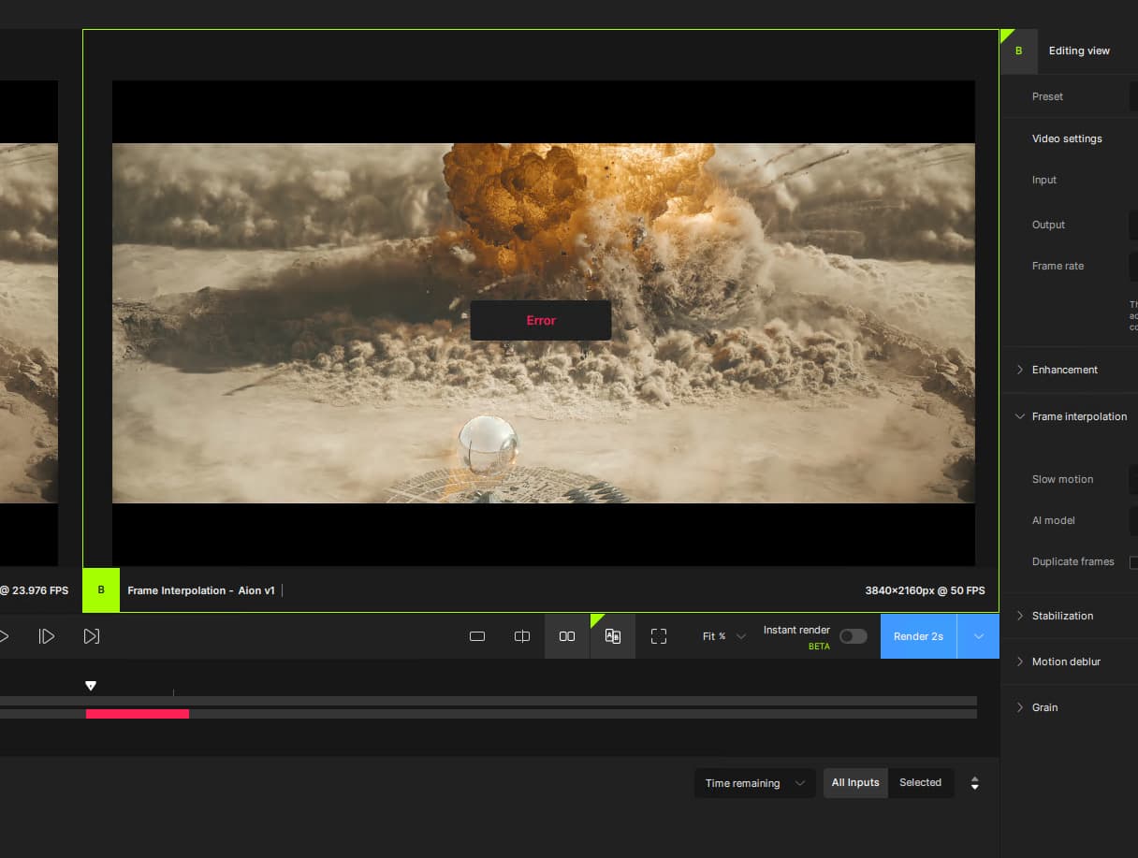Switch to the Selected tab
This screenshot has height=858, width=1138.
pos(920,783)
